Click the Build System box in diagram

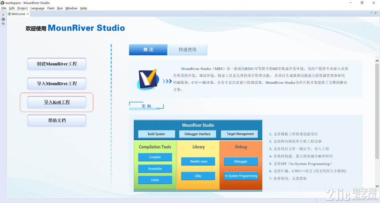pyautogui.click(x=156, y=134)
